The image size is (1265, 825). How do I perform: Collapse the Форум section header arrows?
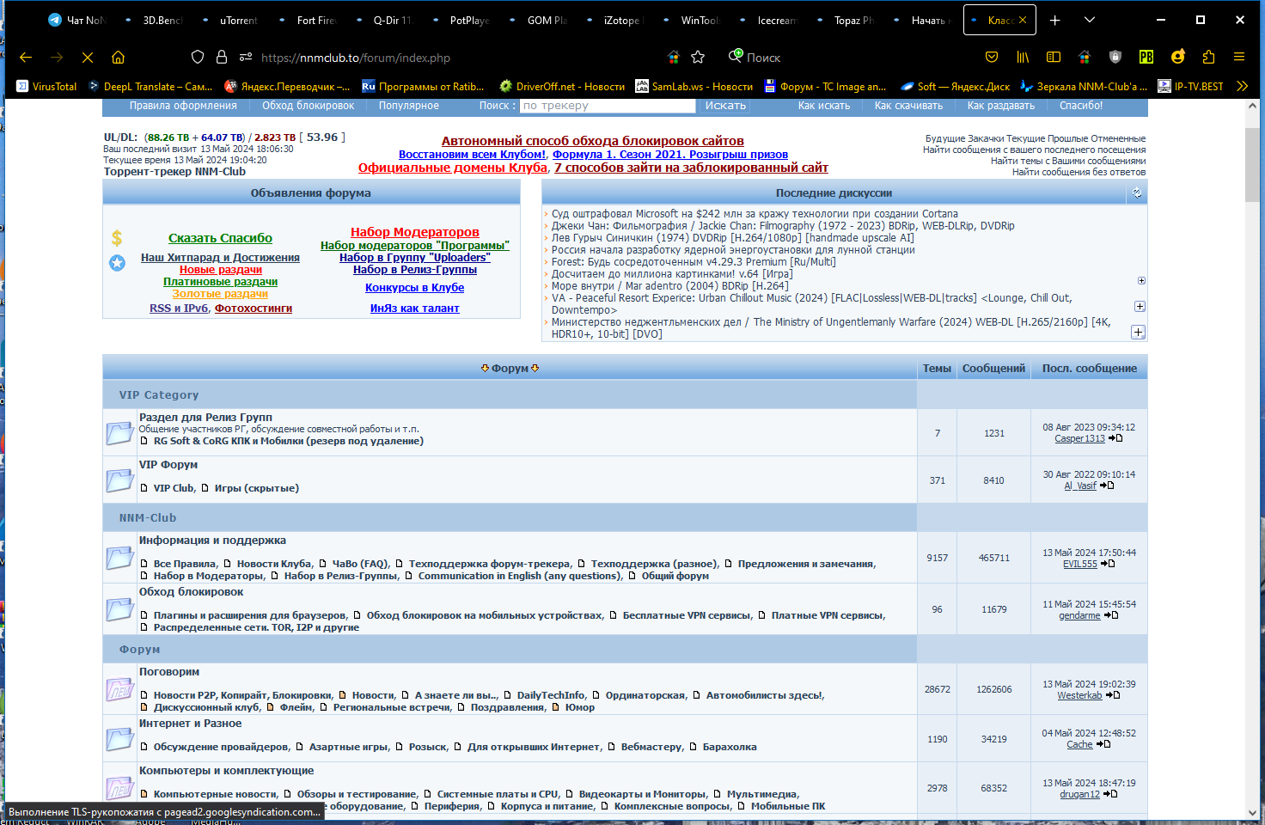510,369
